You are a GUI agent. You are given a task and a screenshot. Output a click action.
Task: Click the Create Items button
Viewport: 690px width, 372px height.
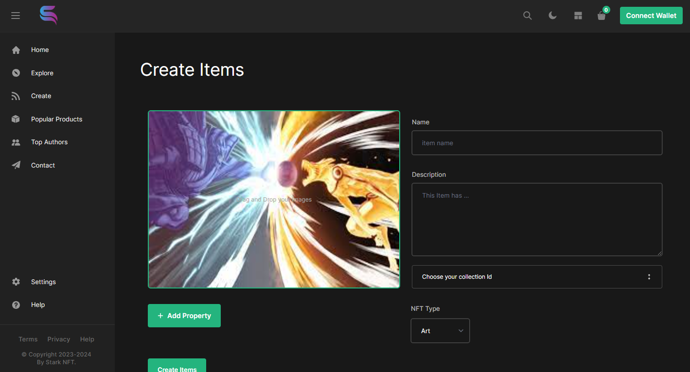point(177,366)
